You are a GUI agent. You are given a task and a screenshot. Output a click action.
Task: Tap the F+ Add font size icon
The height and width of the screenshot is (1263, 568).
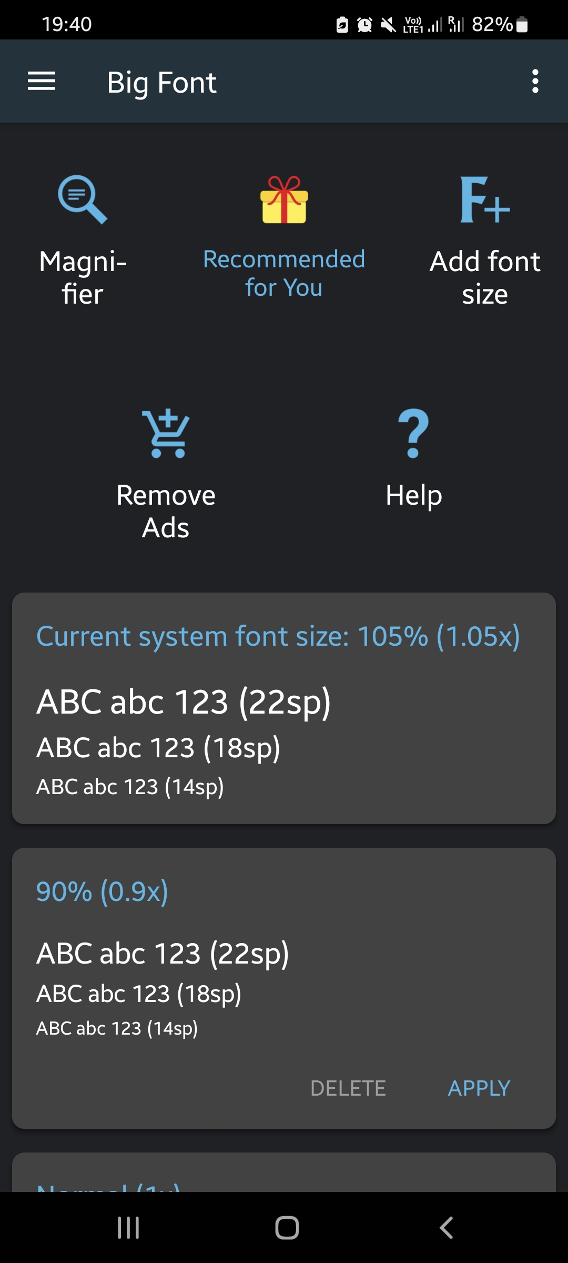click(485, 200)
